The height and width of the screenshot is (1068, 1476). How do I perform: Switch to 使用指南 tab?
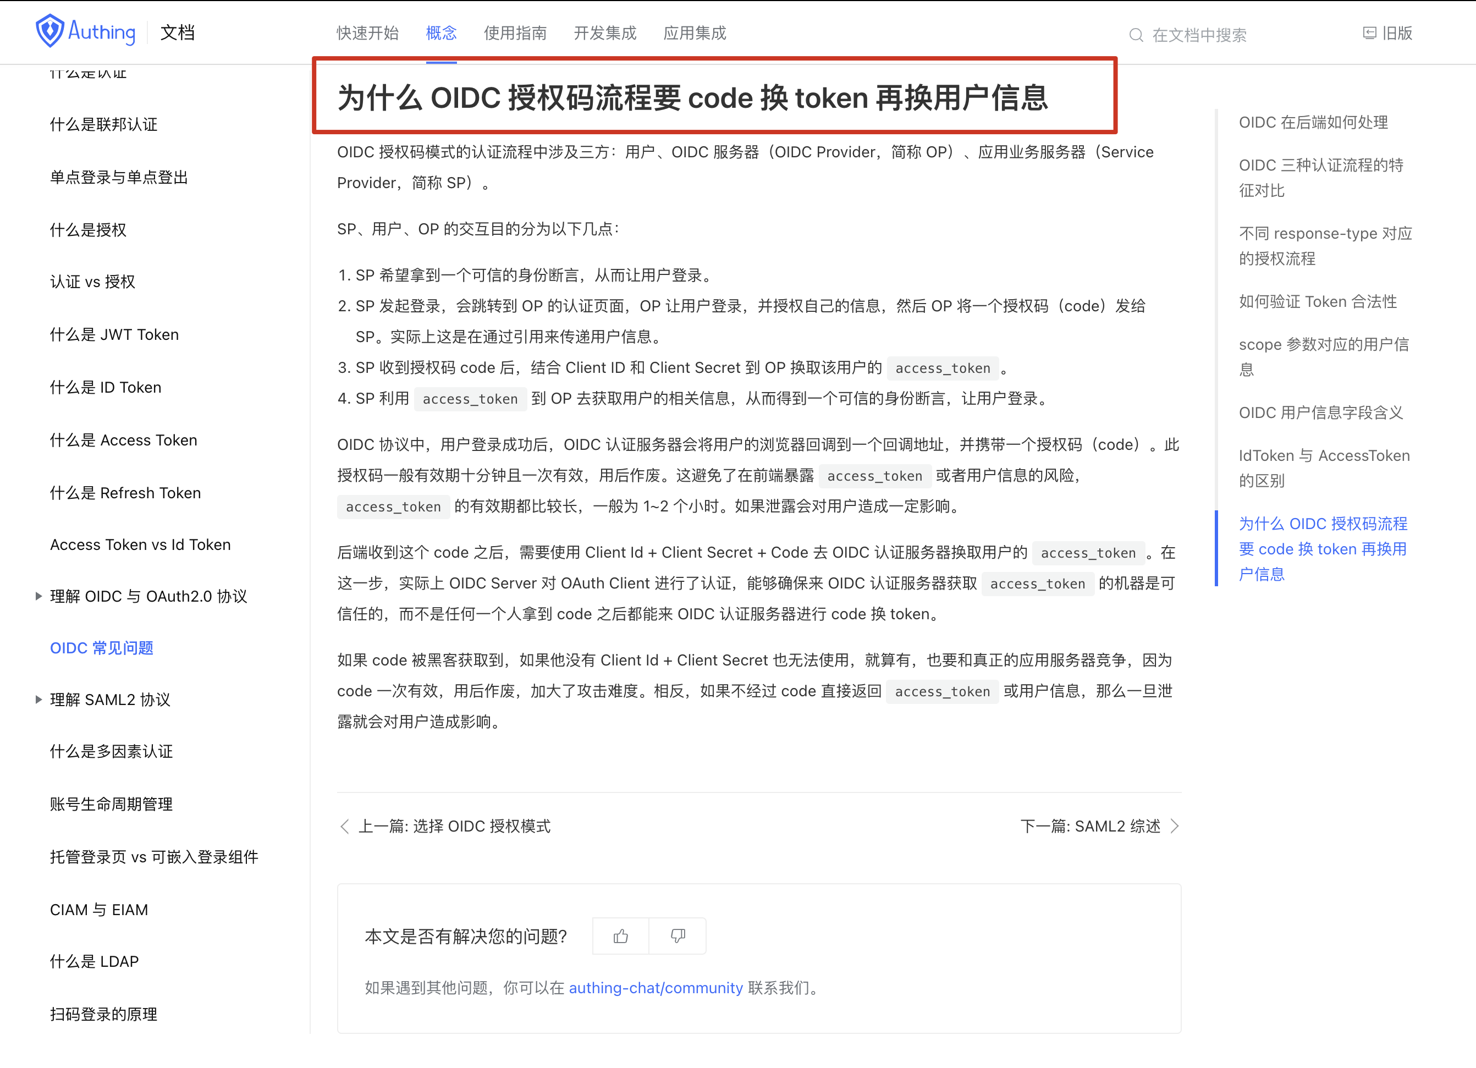pyautogui.click(x=515, y=33)
